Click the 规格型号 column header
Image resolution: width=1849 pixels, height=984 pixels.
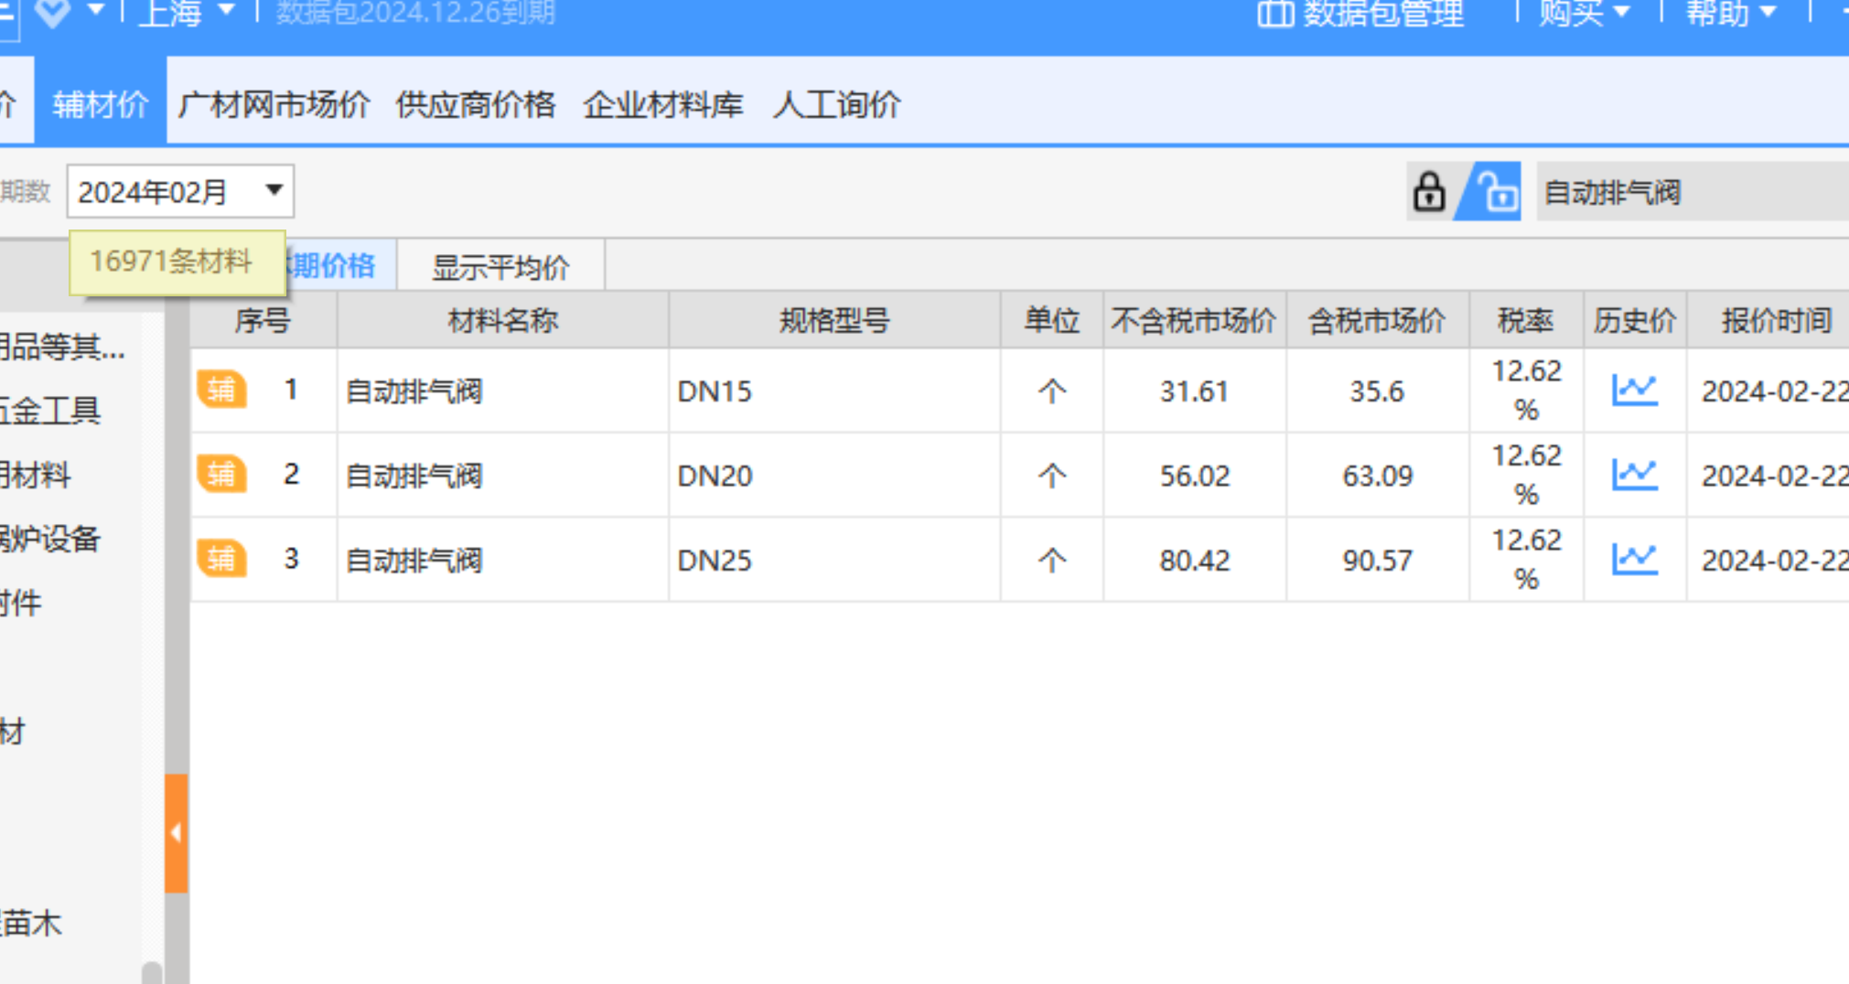coord(833,321)
